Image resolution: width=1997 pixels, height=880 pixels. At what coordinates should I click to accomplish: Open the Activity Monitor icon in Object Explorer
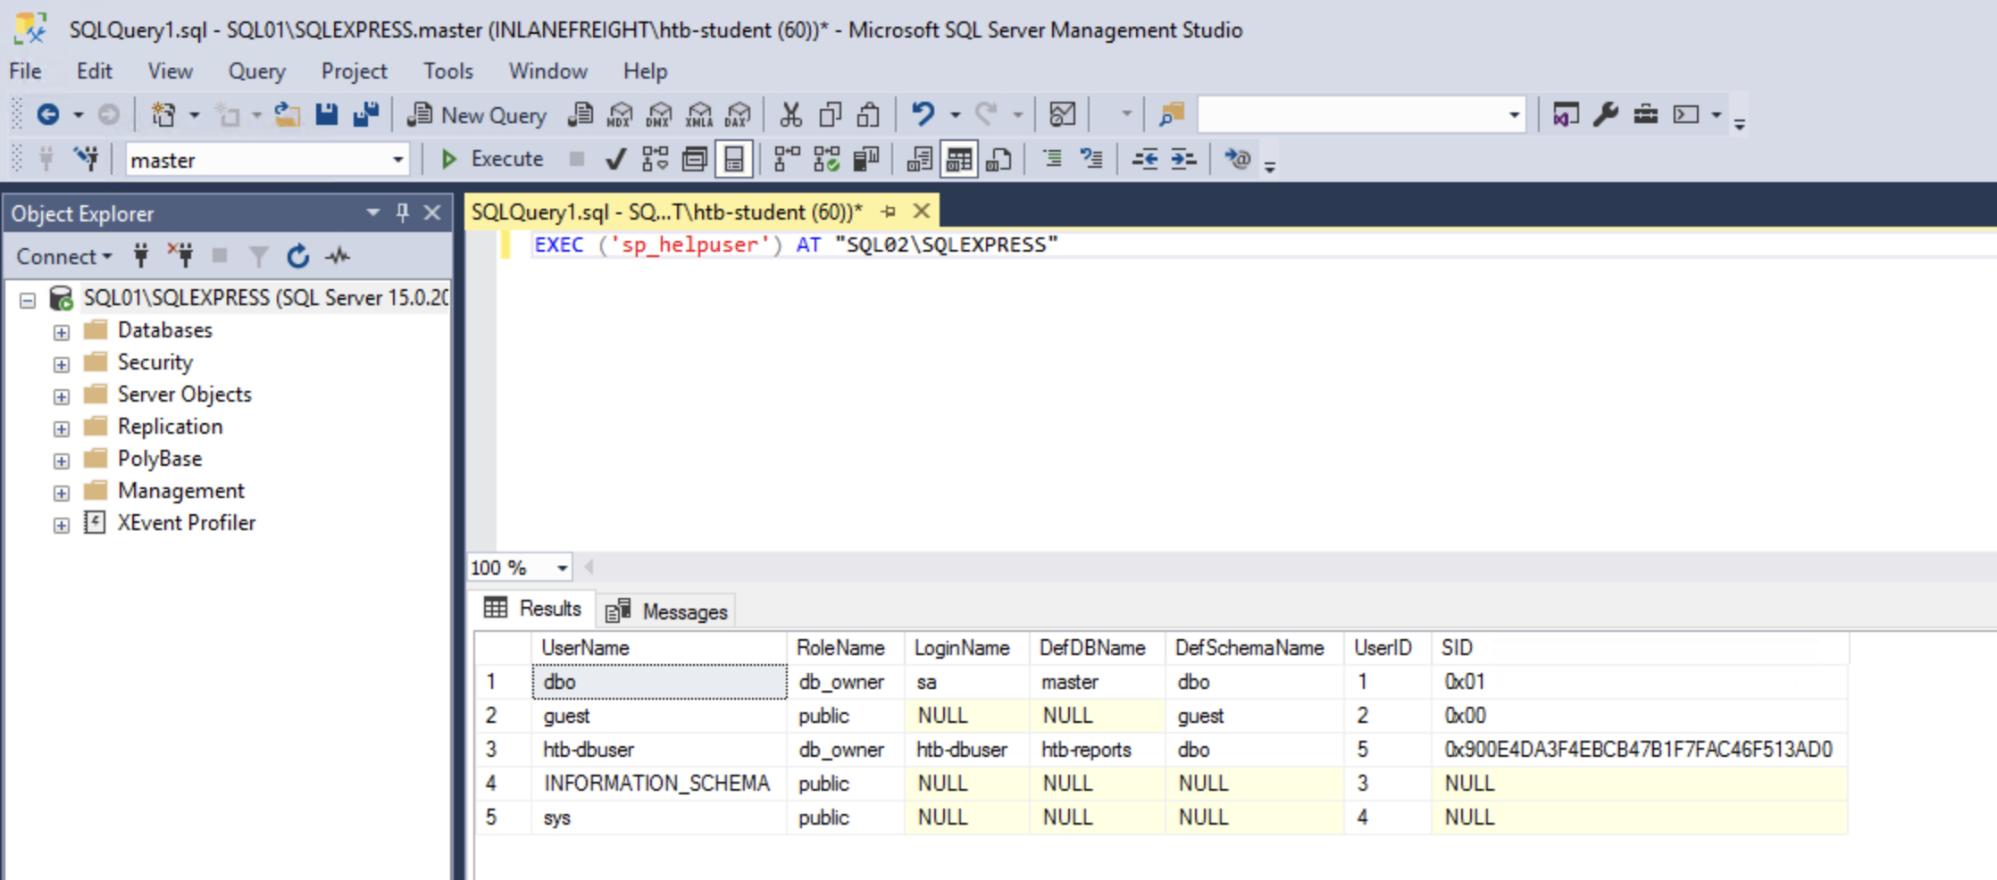pyautogui.click(x=338, y=257)
